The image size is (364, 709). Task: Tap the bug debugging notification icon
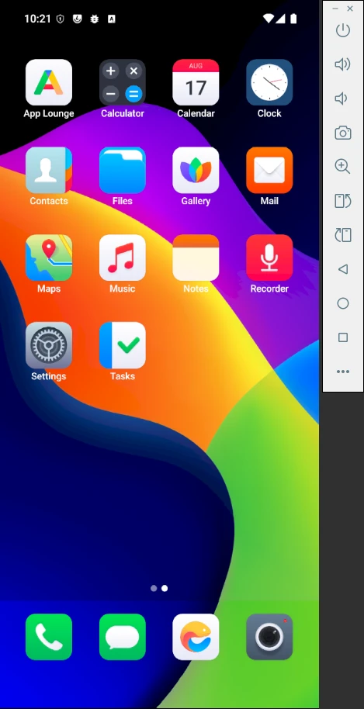[94, 19]
